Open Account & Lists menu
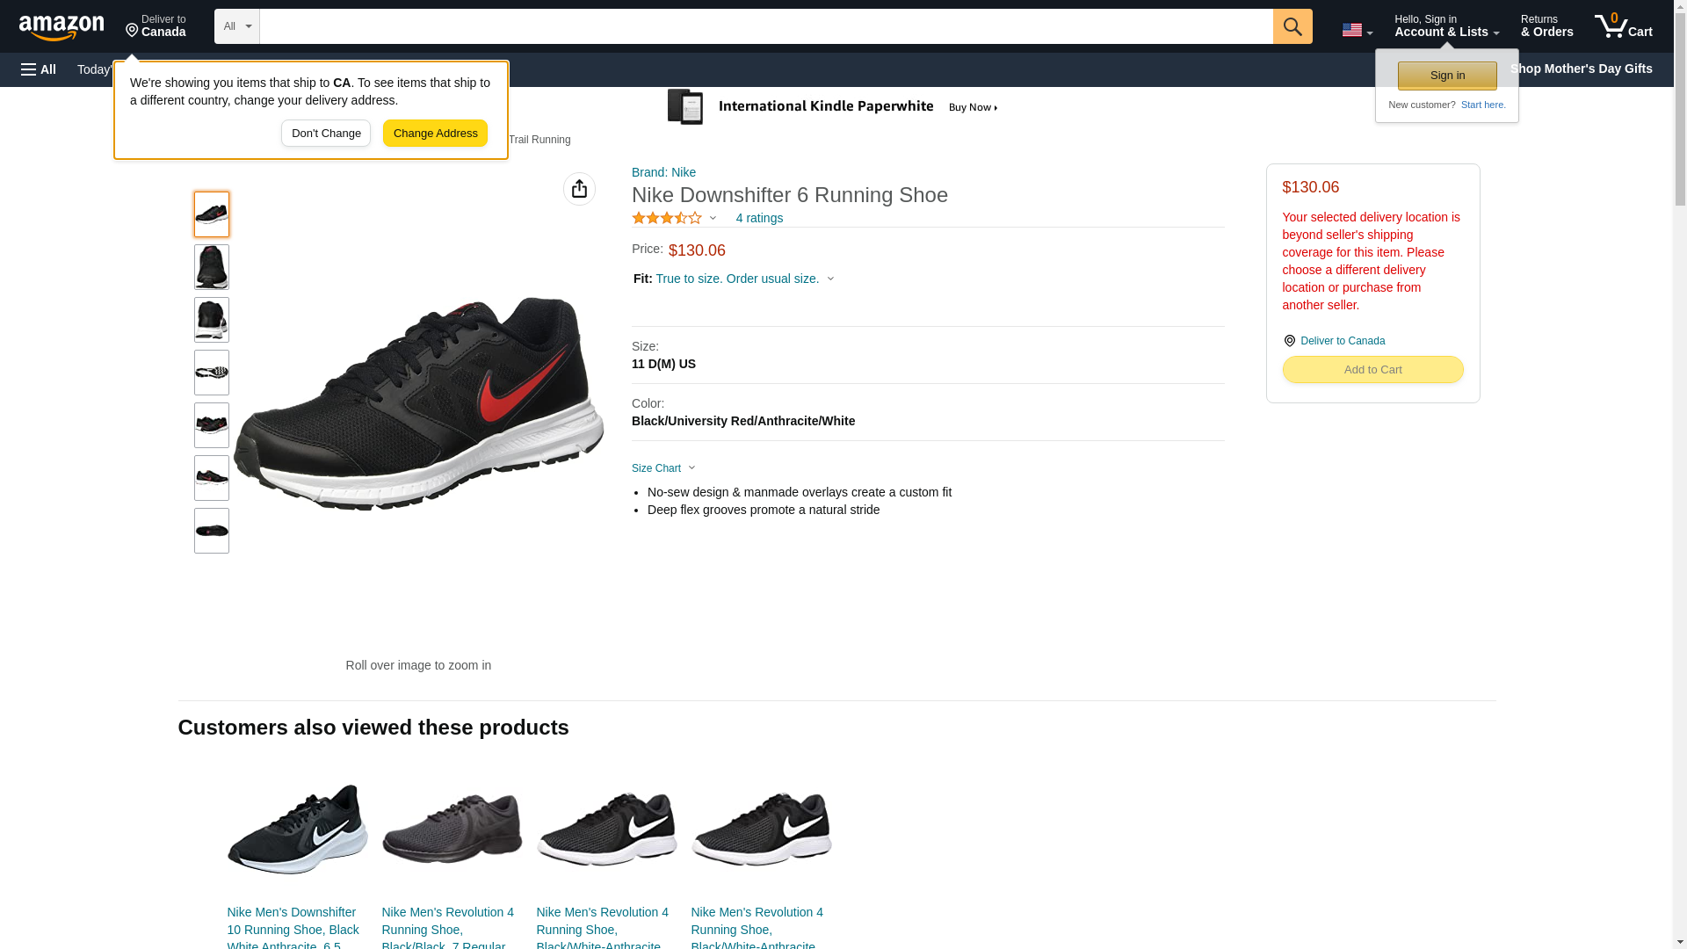This screenshot has width=1687, height=949. click(1445, 26)
